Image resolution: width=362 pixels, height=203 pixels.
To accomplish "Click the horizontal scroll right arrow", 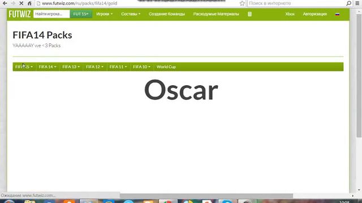I will point(352,196).
